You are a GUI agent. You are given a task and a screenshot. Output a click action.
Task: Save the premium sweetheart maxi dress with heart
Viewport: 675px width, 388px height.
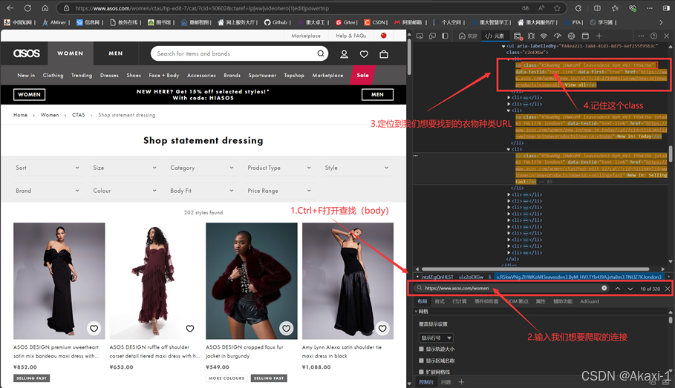(94, 329)
